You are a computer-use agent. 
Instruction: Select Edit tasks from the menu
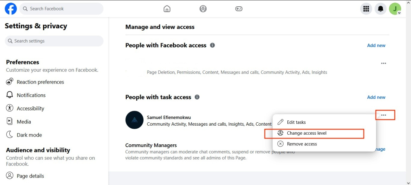296,122
